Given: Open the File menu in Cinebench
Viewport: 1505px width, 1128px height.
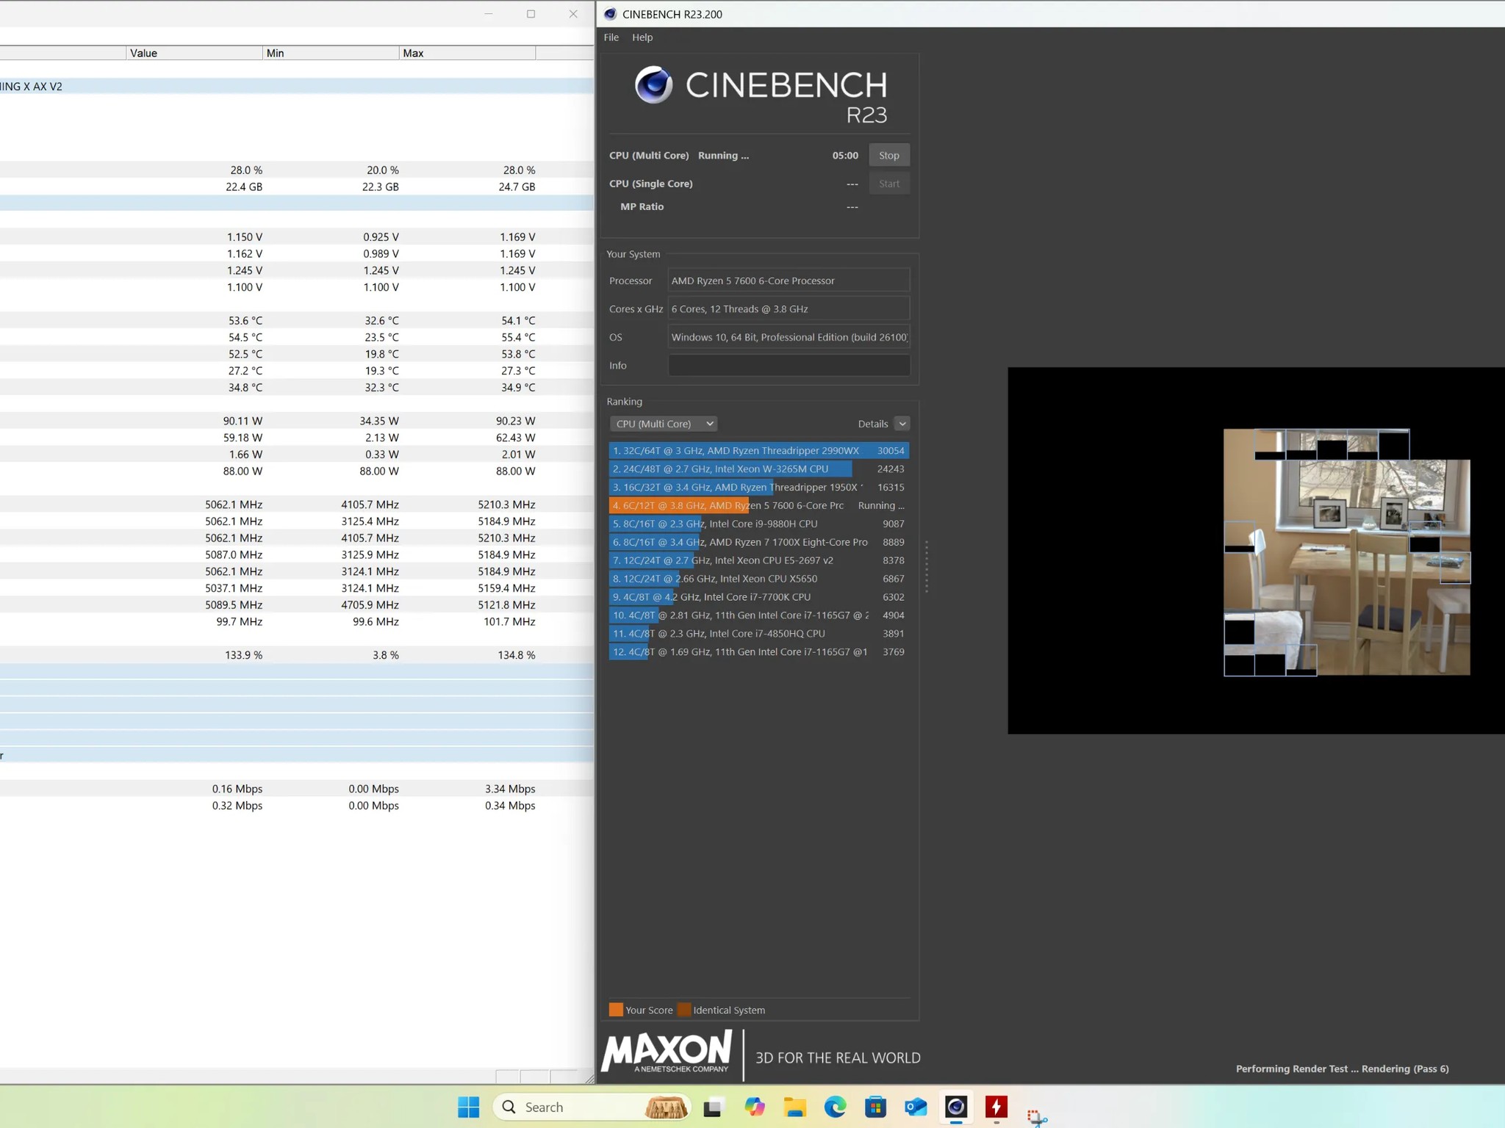Looking at the screenshot, I should pos(611,37).
